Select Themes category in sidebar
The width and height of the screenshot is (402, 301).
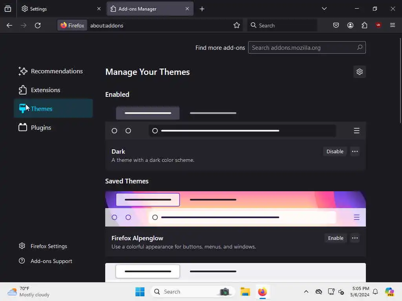point(53,109)
